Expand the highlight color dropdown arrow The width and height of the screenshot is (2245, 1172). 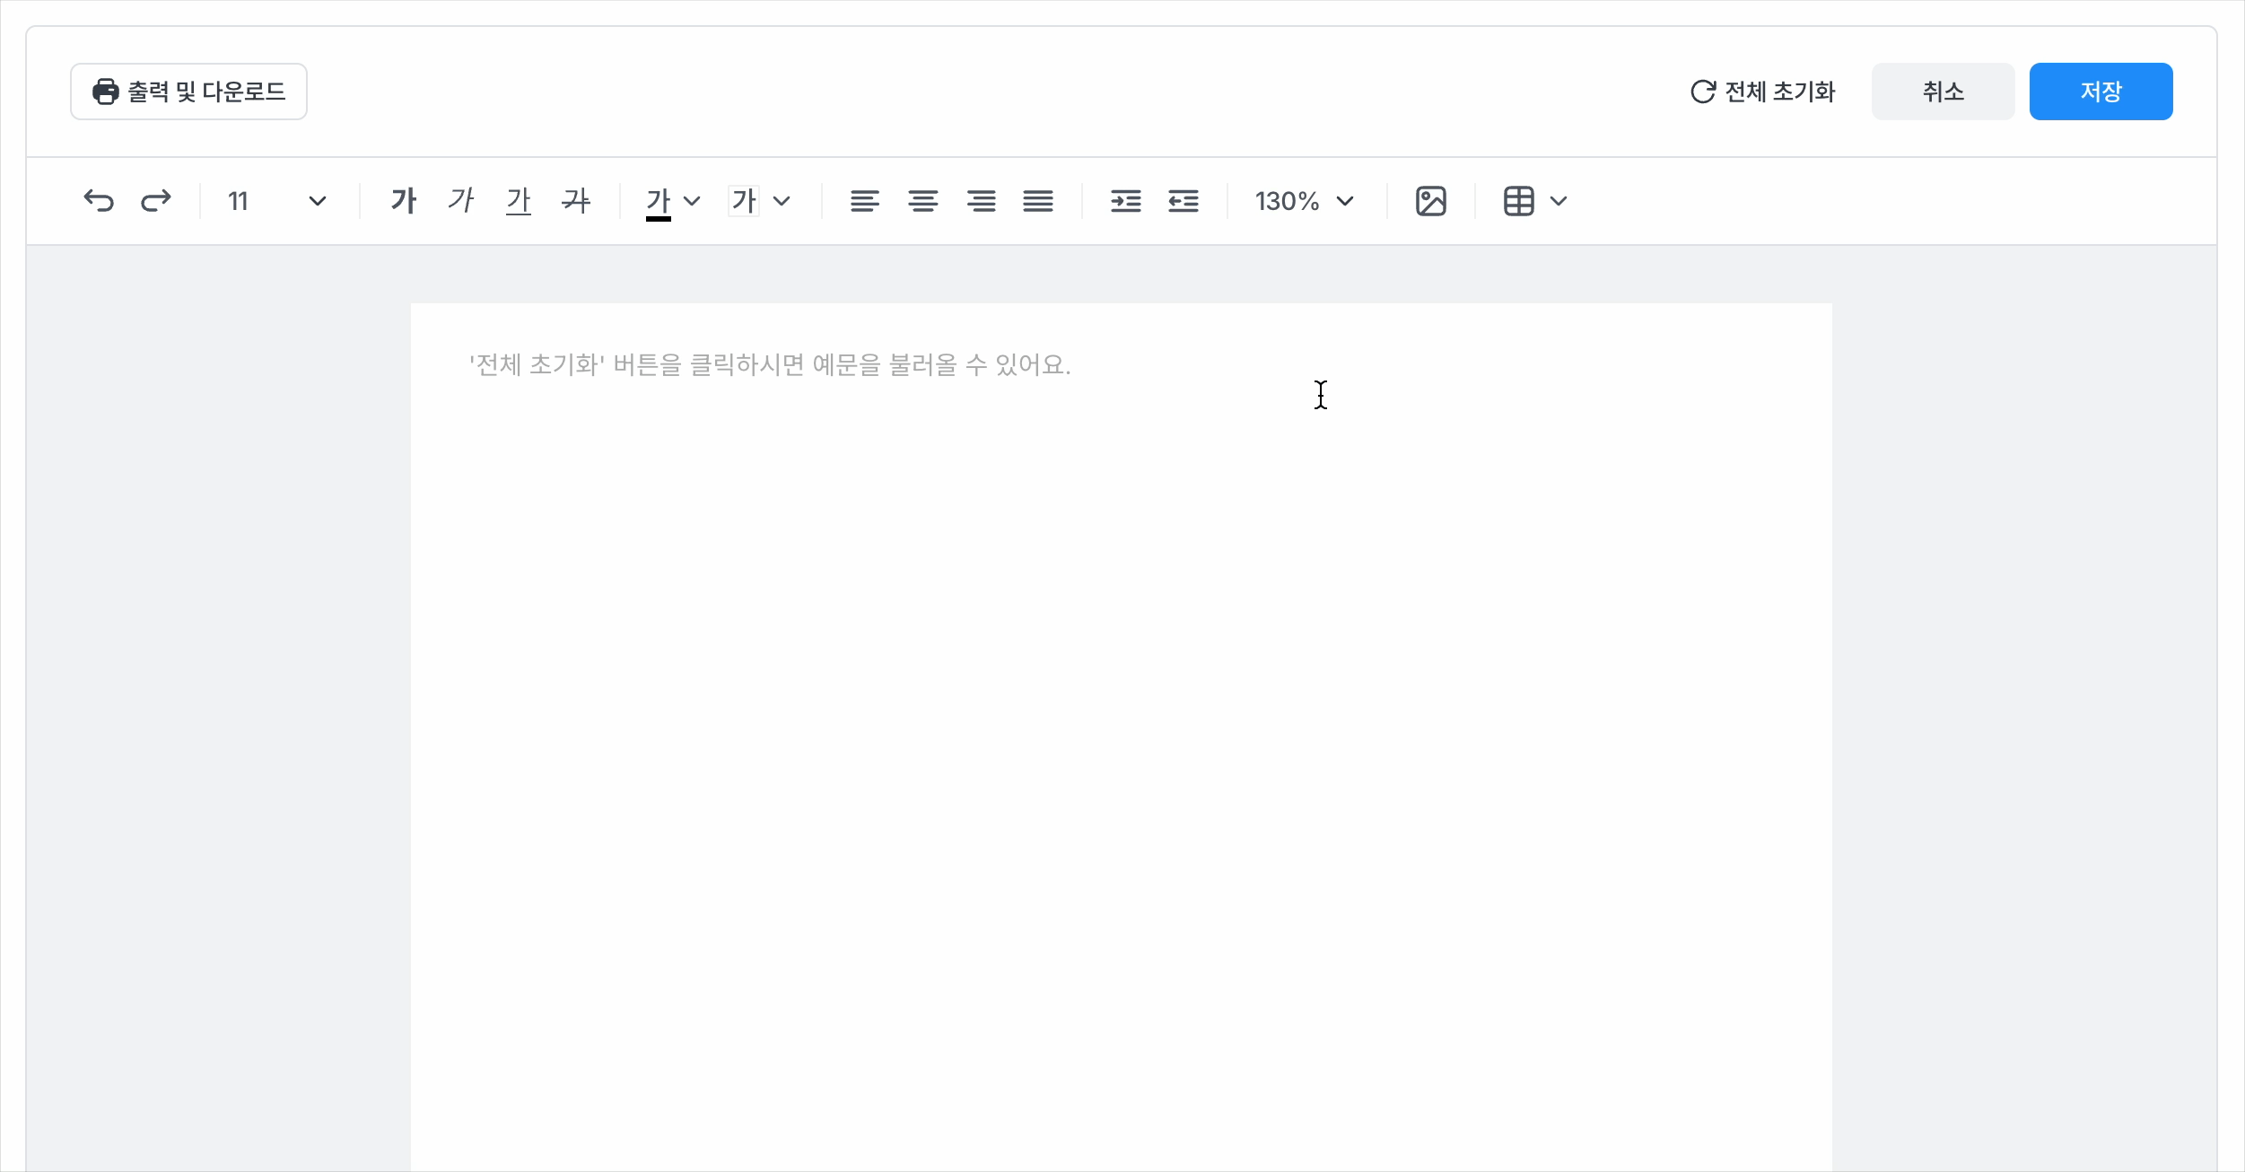(782, 201)
